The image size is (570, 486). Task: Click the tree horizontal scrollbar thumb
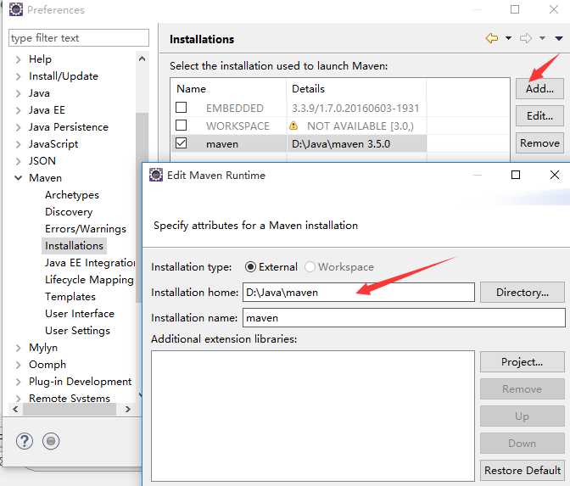70,409
